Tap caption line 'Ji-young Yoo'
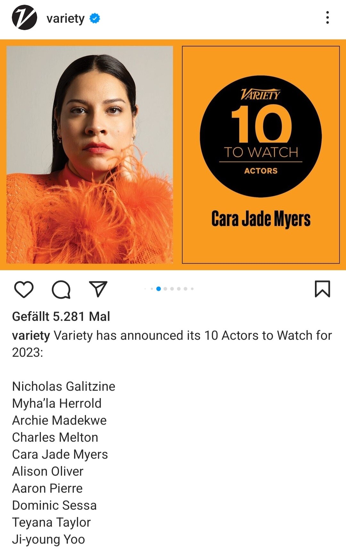The height and width of the screenshot is (554, 346). pos(49,539)
